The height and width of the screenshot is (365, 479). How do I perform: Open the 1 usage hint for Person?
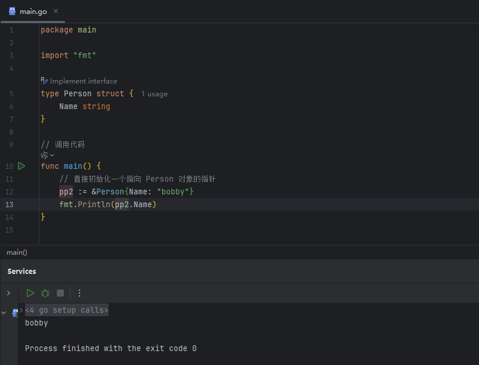pyautogui.click(x=154, y=94)
